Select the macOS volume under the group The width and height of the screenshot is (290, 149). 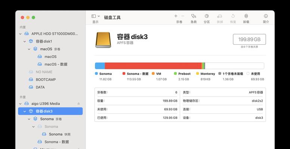pyautogui.click(x=50, y=57)
